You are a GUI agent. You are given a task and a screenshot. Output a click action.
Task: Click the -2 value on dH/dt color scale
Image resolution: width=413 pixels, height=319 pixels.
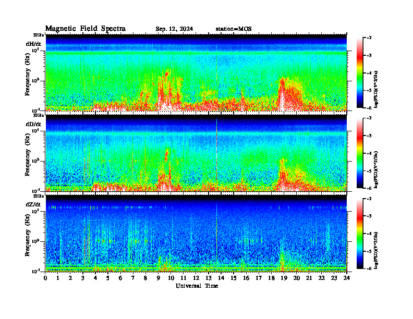(369, 38)
